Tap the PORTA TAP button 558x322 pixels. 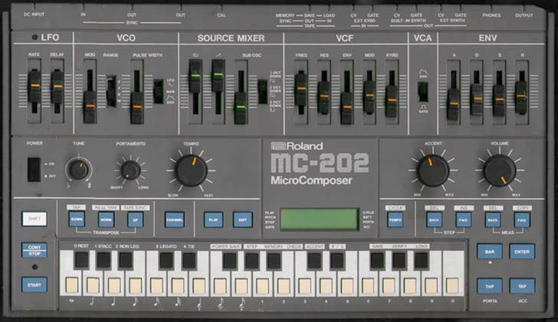click(x=490, y=286)
